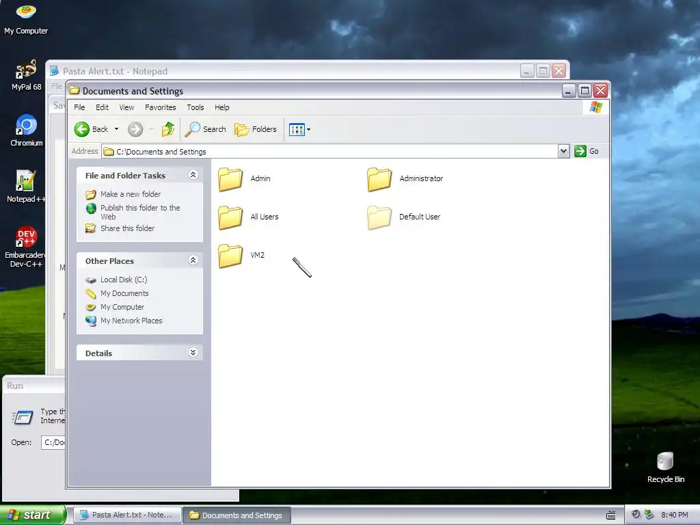Click the Address bar path field

tap(330, 151)
